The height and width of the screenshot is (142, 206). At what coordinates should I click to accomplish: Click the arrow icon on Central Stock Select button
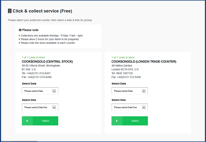click(27, 121)
